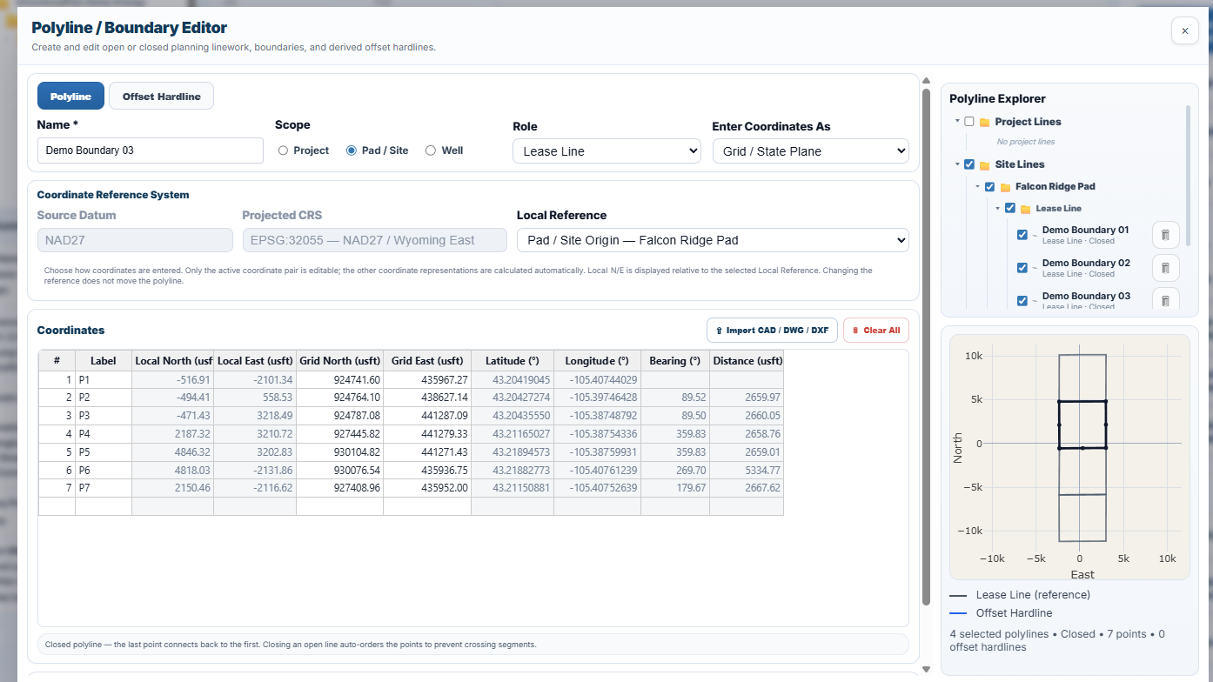The image size is (1213, 682).
Task: Delete Demo Boundary 03 with its trash icon
Action: click(x=1166, y=299)
